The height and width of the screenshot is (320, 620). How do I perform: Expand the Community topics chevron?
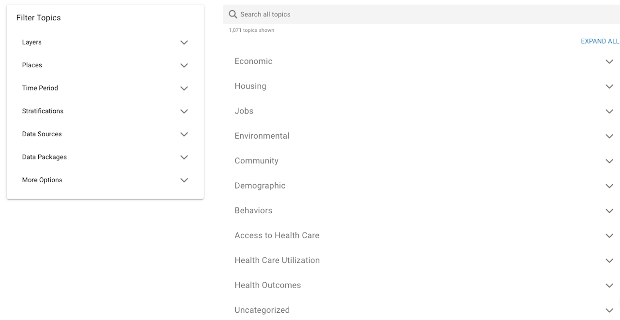609,161
